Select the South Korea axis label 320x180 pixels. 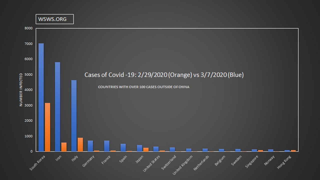pos(38,163)
